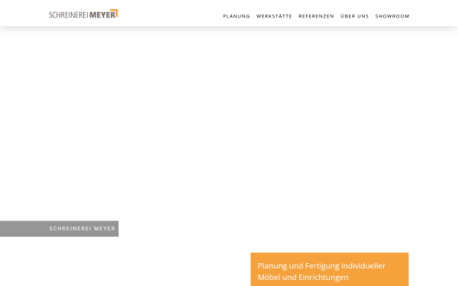Image resolution: width=458 pixels, height=286 pixels.
Task: Open the Über Uns menu item
Action: click(x=354, y=16)
